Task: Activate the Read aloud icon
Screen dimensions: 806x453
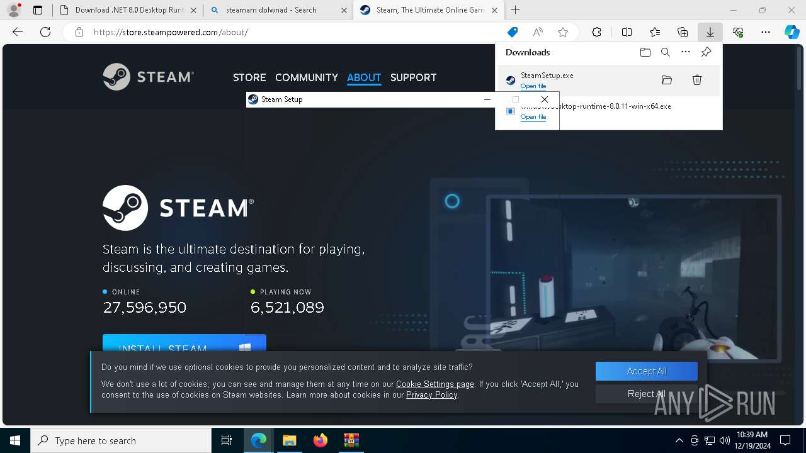Action: [538, 32]
